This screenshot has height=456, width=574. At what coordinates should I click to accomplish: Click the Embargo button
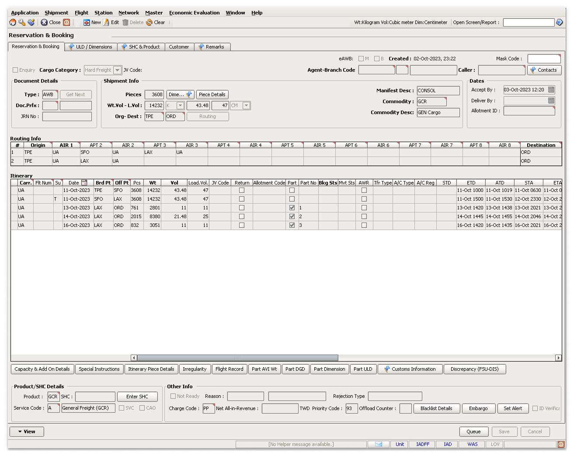pos(478,408)
